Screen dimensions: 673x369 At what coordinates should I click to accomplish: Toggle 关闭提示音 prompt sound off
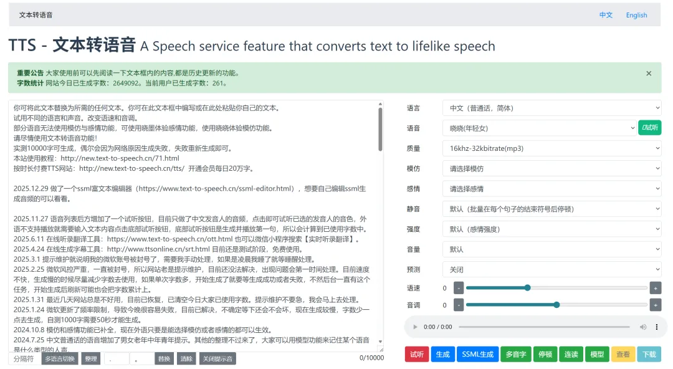(217, 359)
